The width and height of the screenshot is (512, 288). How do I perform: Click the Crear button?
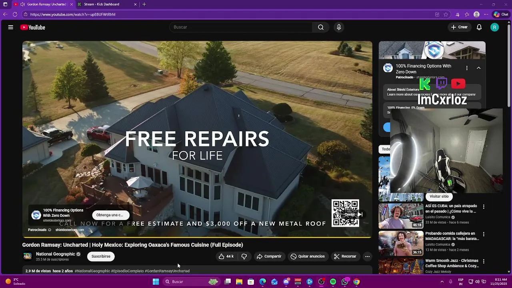pyautogui.click(x=459, y=27)
